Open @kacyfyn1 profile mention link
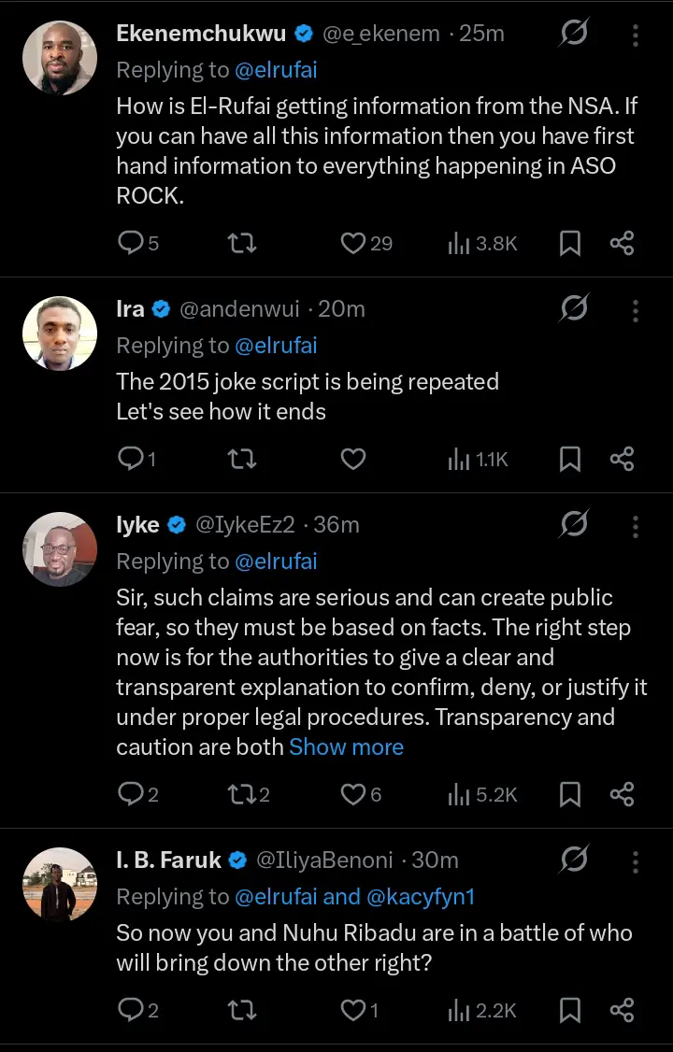Screen dimensions: 673x1052 (x=422, y=897)
